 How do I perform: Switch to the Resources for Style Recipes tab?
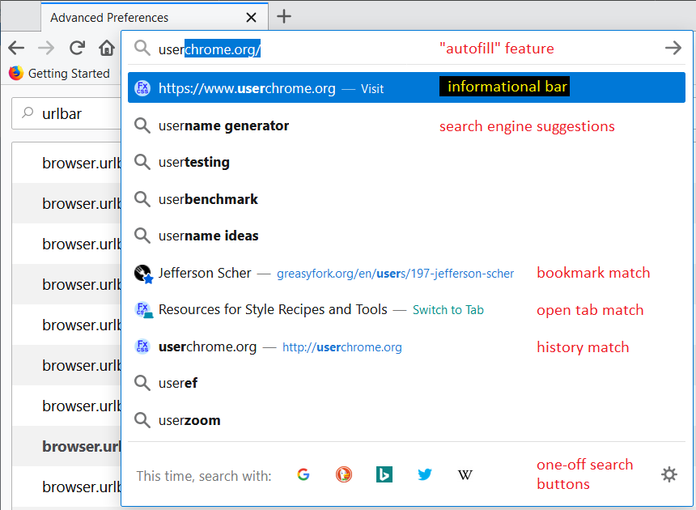[406, 309]
